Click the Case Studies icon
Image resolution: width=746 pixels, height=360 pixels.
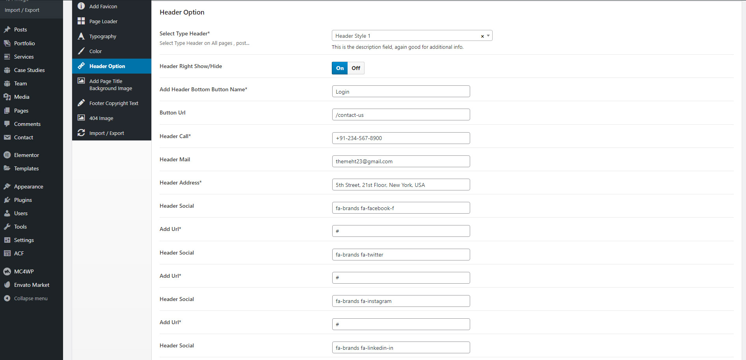click(7, 70)
